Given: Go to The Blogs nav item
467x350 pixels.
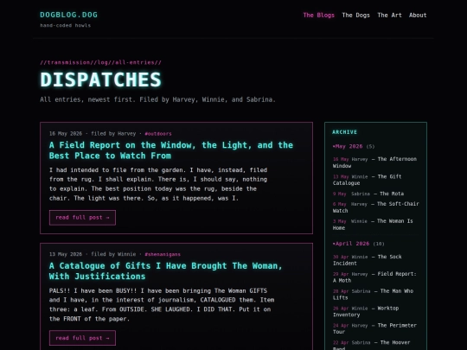Looking at the screenshot, I should pyautogui.click(x=318, y=16).
